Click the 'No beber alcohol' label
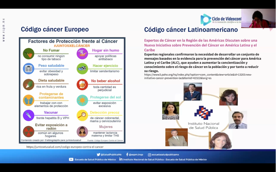Viewport: 276px width, 172px height. pyautogui.click(x=105, y=81)
